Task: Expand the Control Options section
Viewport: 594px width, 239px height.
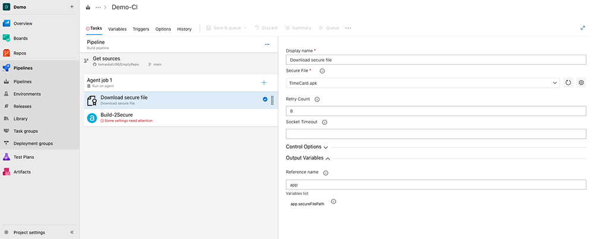Action: pos(307,146)
